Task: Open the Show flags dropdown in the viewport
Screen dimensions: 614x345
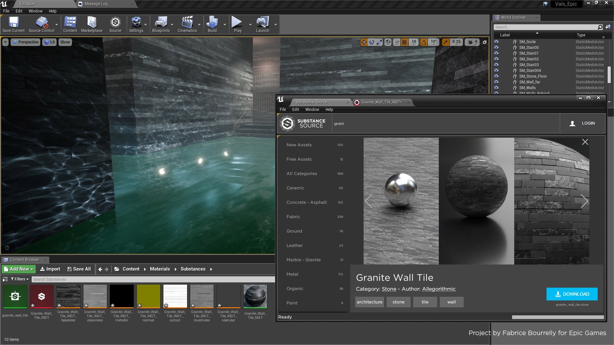Action: [x=65, y=42]
